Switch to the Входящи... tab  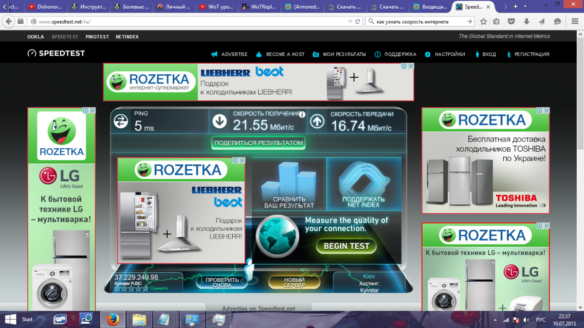431,7
